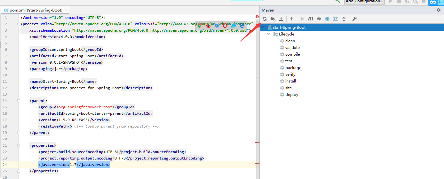Switch to pom.xml (Start-Spring-Boot) tab

pyautogui.click(x=36, y=10)
